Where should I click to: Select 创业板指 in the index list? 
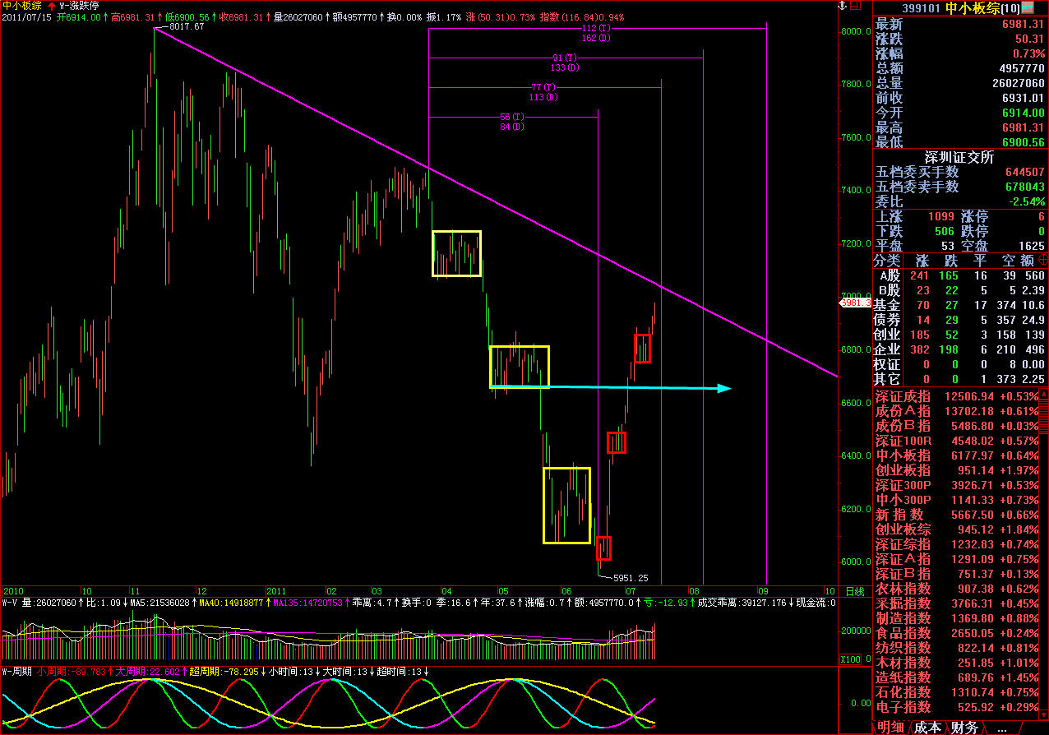903,470
